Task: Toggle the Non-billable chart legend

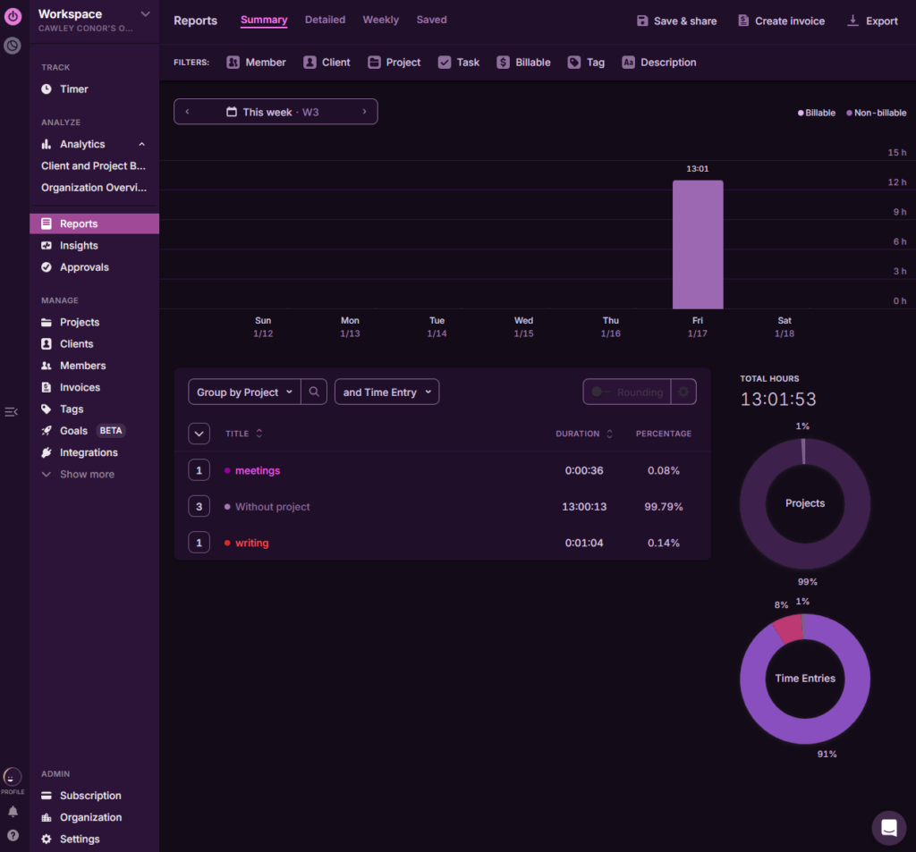Action: click(876, 114)
